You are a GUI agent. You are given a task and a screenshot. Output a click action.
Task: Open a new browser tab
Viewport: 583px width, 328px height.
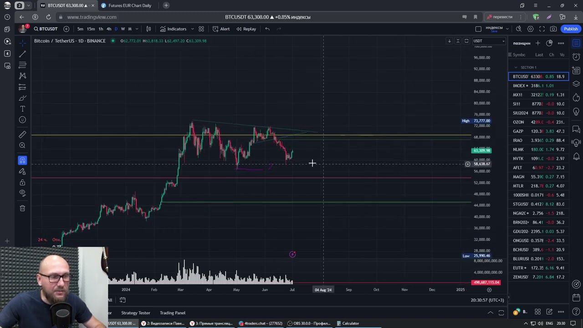point(166,5)
